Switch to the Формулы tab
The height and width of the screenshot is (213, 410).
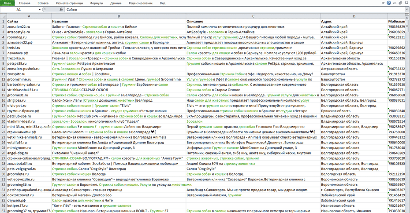click(x=97, y=3)
